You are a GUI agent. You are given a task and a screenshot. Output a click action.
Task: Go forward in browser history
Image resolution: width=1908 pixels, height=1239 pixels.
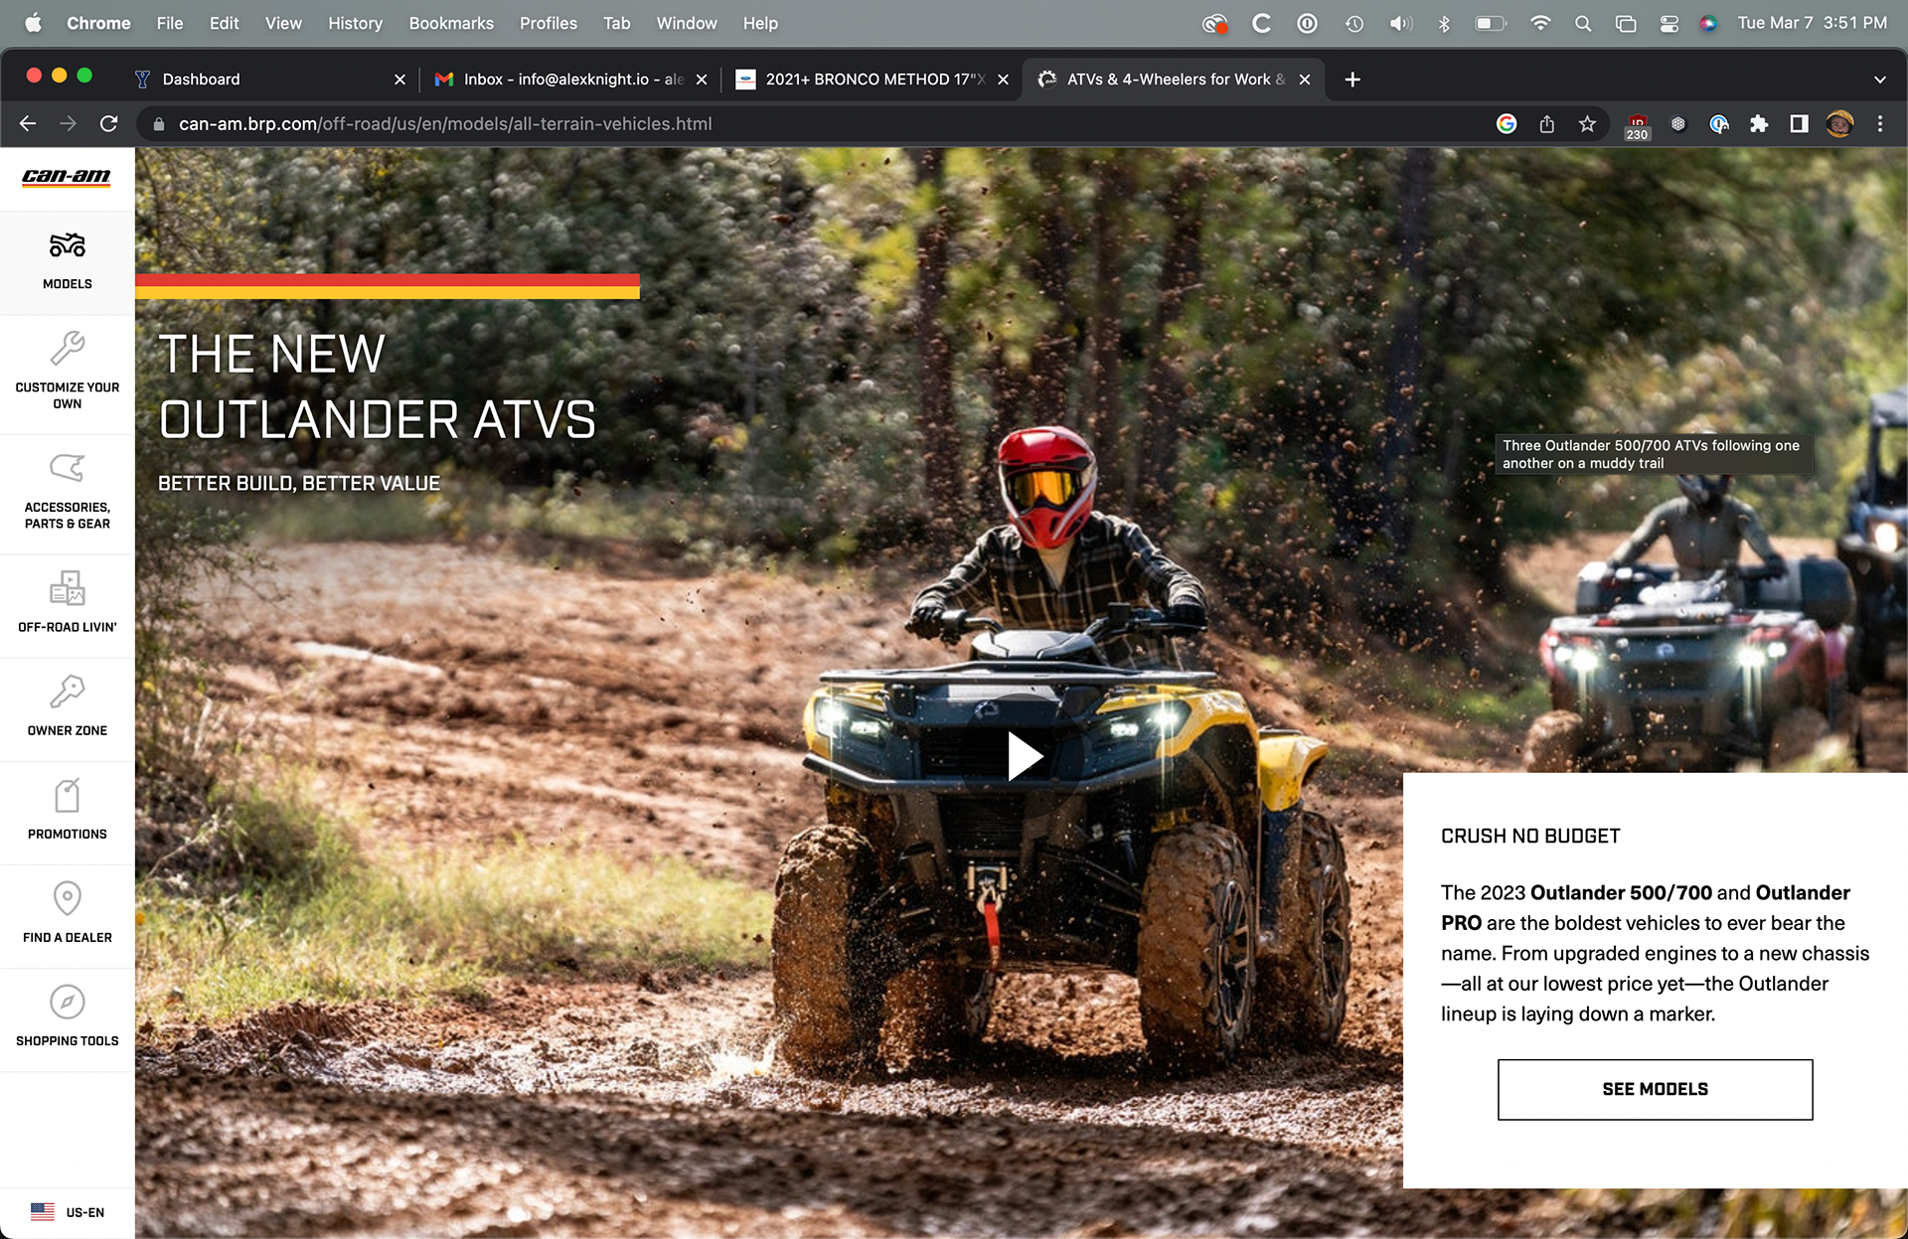click(68, 123)
